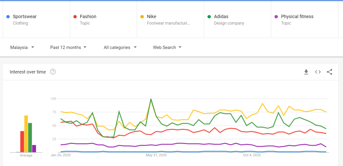
Task: Edit the Physical fitness topic term
Action: (x=304, y=19)
